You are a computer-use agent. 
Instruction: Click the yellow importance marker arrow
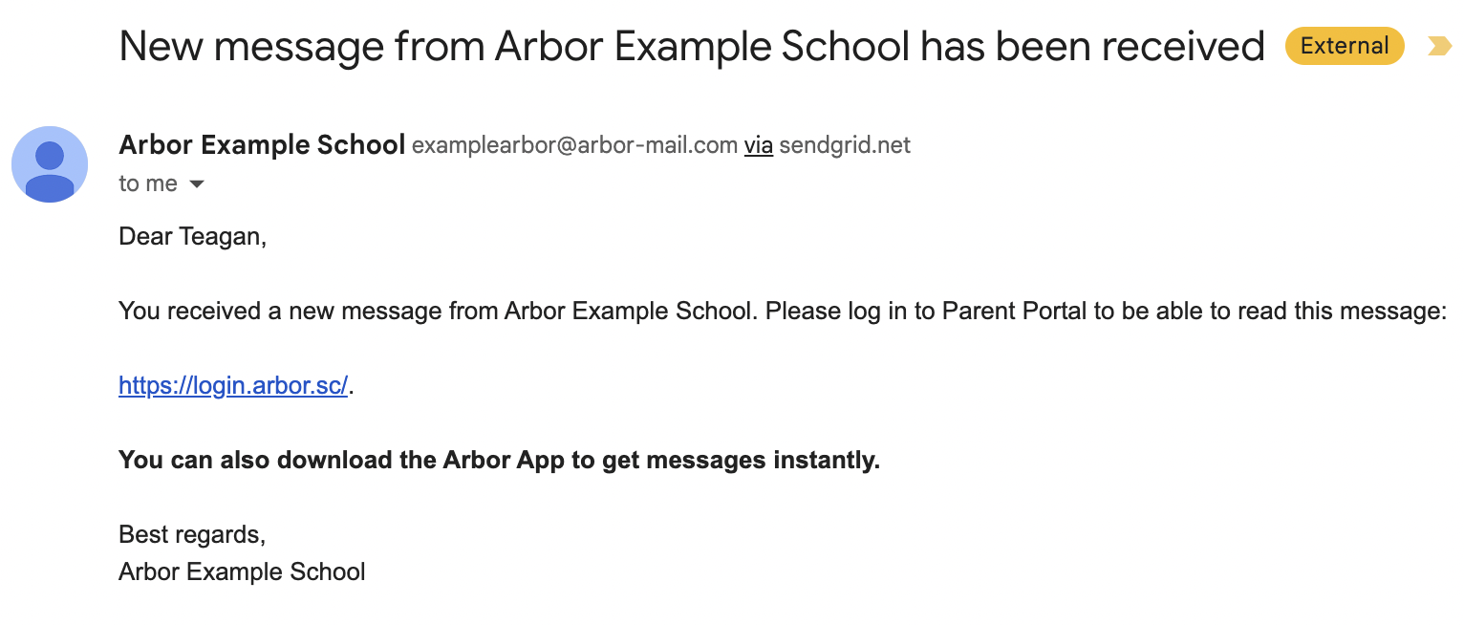coord(1438,46)
